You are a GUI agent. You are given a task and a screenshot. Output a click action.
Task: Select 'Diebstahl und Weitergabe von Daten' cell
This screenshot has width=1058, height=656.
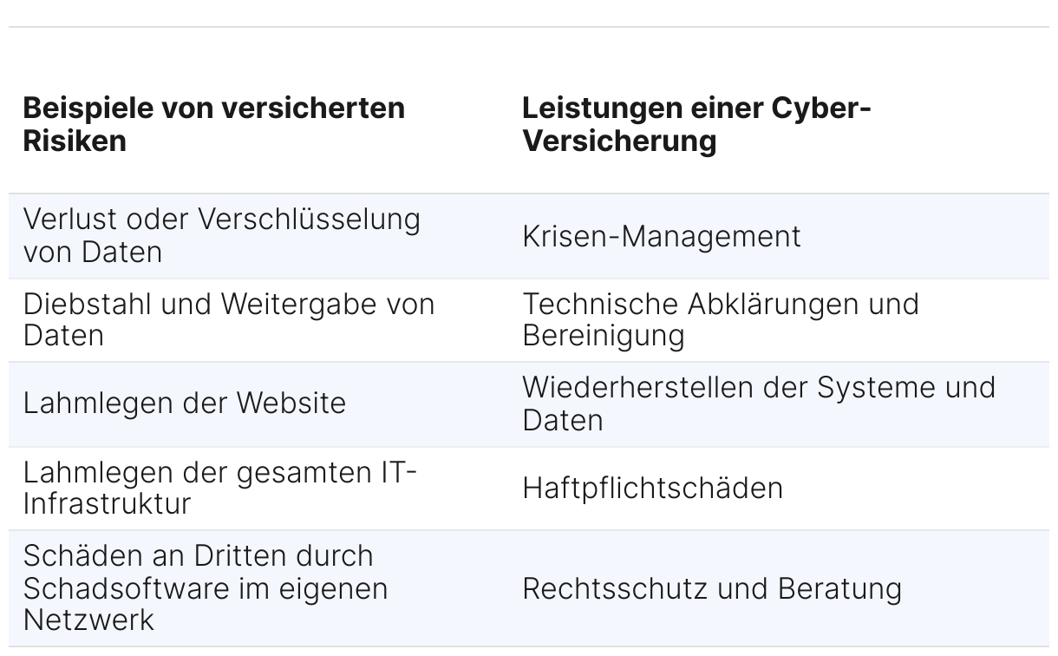click(x=228, y=319)
